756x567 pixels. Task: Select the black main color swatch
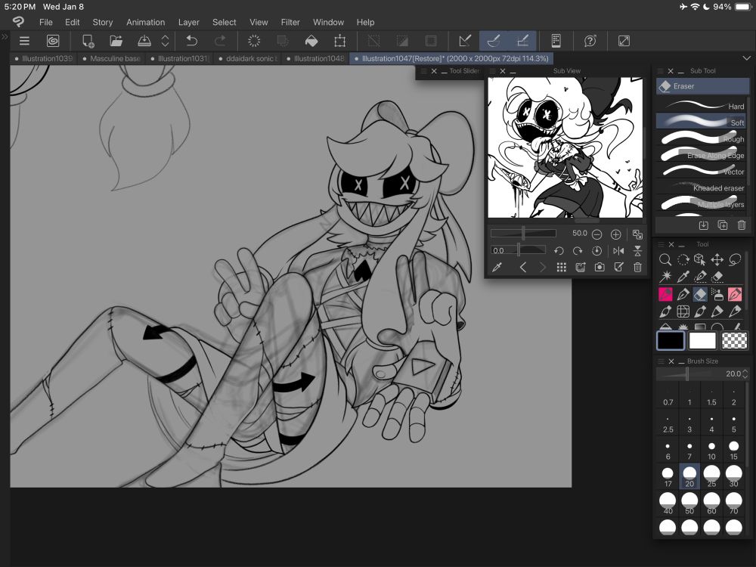pos(671,341)
